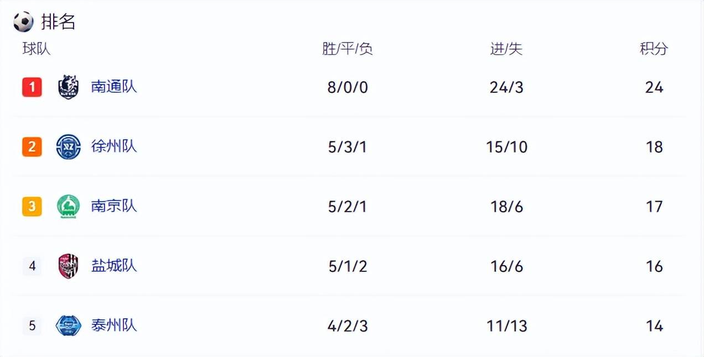
Task: Open the 南通队 team name link
Action: click(x=114, y=87)
